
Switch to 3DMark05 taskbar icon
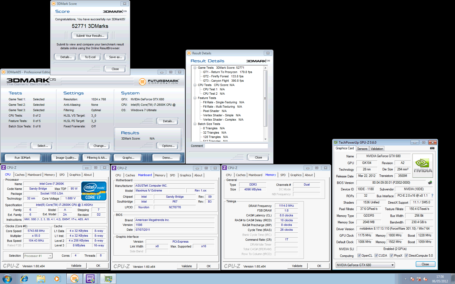(x=74, y=279)
